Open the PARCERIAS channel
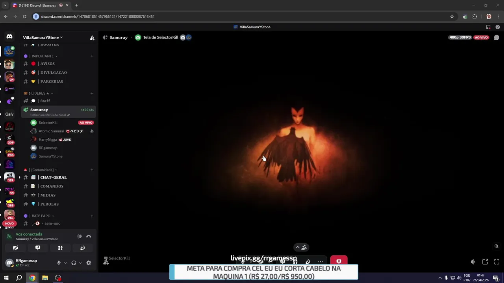The image size is (504, 283). tap(58, 82)
